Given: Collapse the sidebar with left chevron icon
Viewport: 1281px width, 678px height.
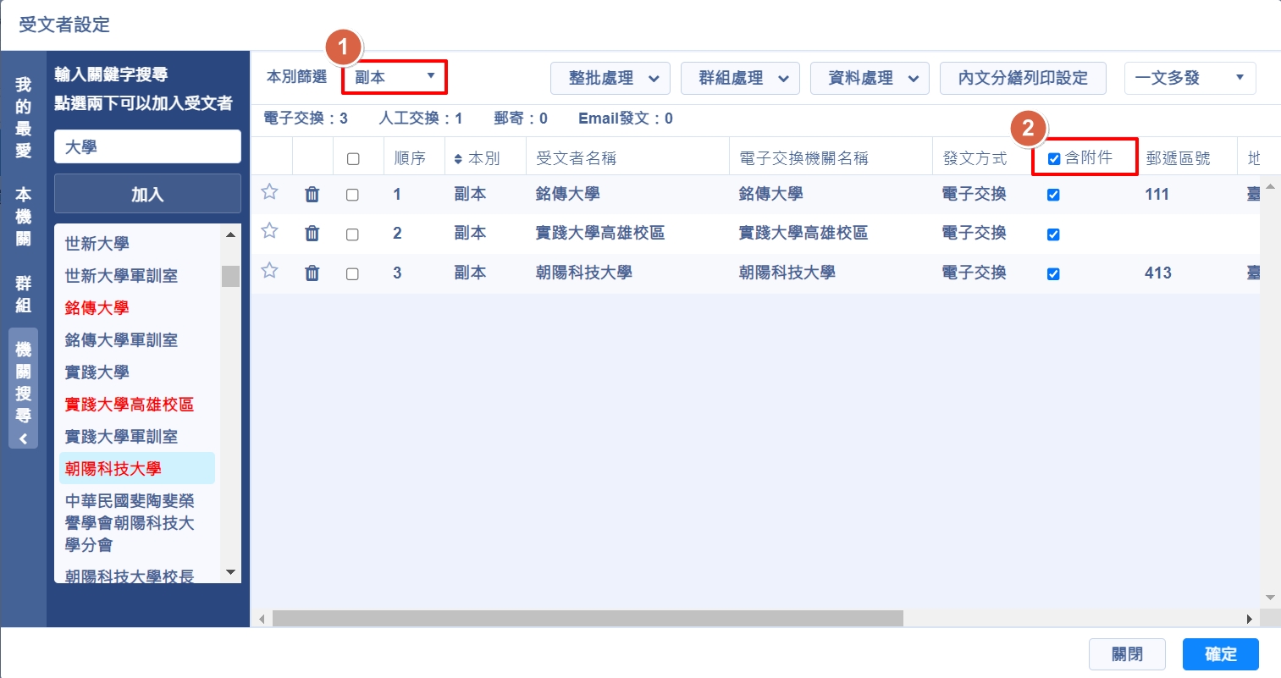Looking at the screenshot, I should pos(24,438).
